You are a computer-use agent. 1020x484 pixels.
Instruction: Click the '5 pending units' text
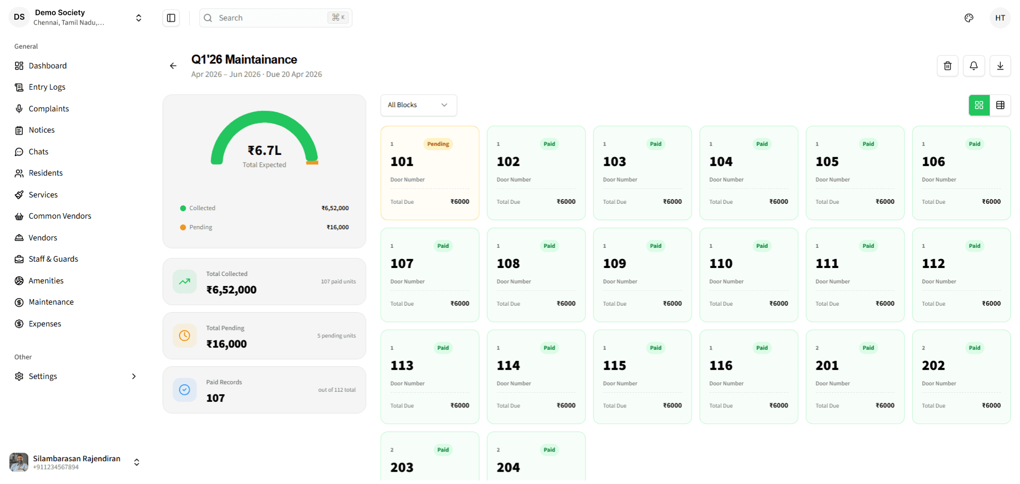337,336
